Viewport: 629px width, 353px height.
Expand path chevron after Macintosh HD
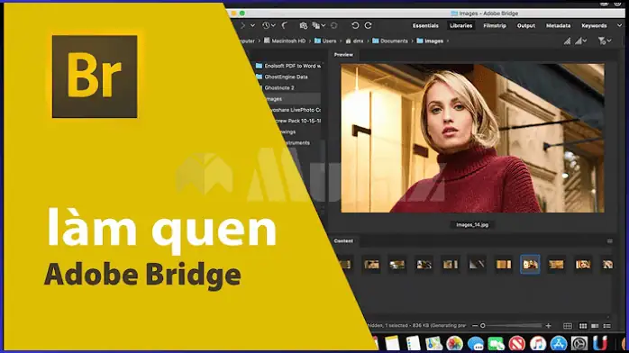310,41
